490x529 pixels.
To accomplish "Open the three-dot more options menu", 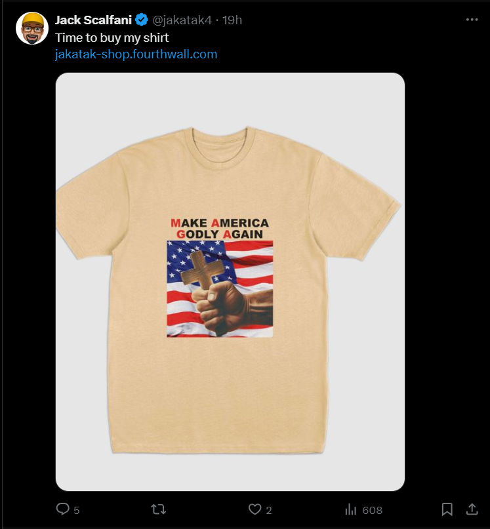I will tap(472, 20).
